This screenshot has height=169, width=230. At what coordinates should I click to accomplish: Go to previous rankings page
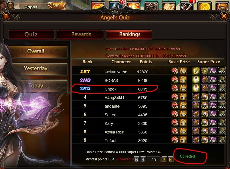[x=143, y=159]
